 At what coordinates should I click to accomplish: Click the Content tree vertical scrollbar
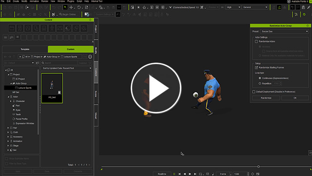tap(38, 102)
